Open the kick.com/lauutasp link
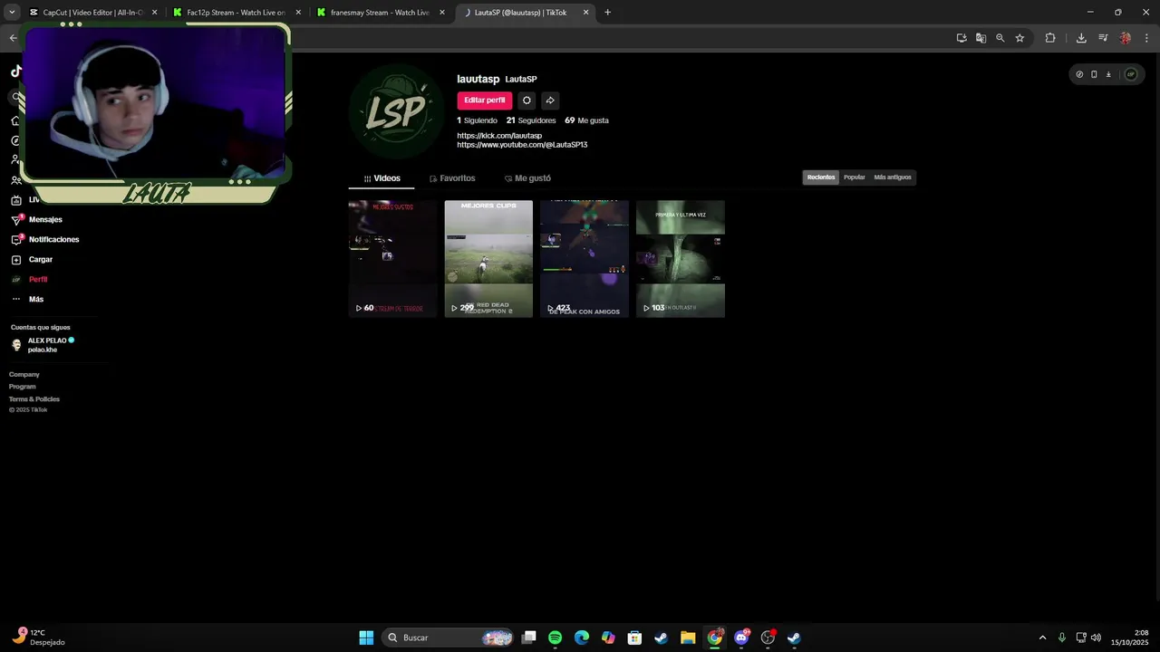1160x652 pixels. coord(499,136)
